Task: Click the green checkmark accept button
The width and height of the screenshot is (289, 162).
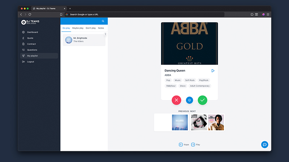Action: coord(203,100)
